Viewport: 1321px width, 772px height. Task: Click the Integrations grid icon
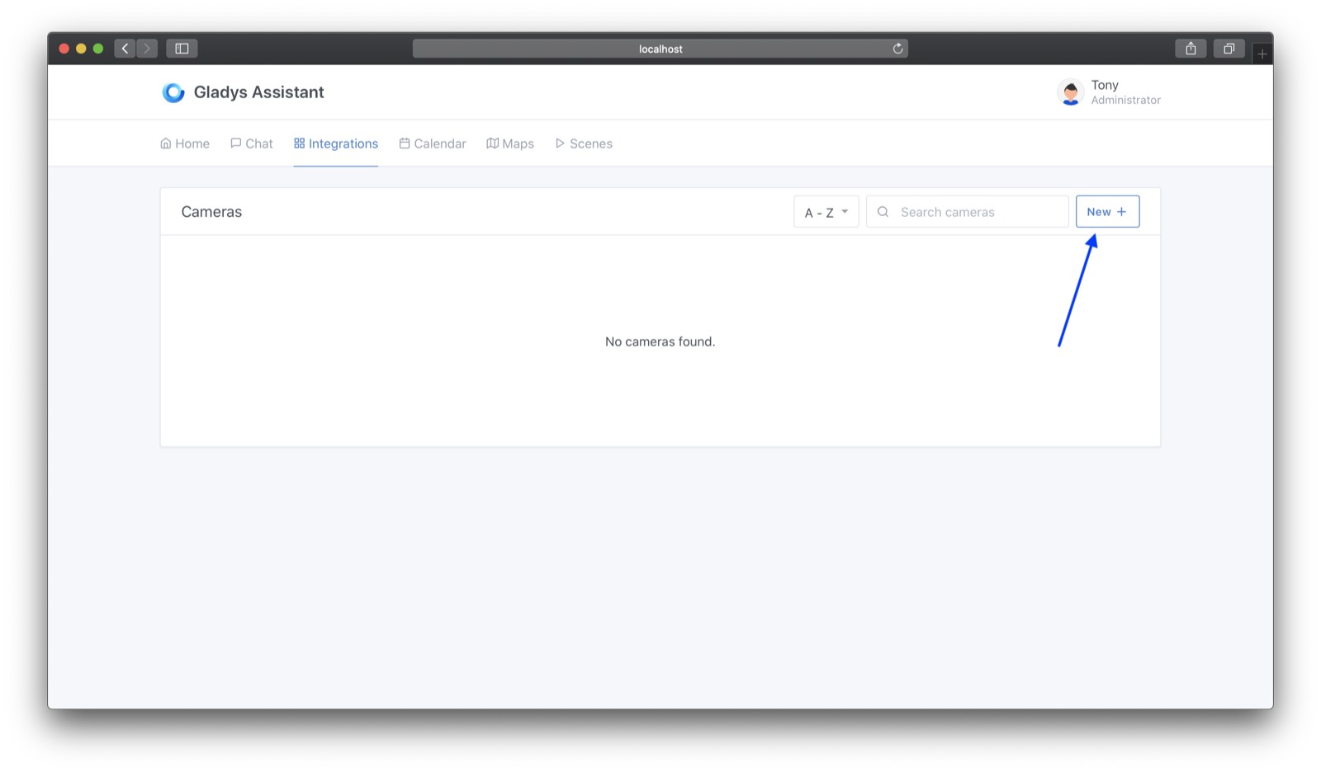click(x=300, y=143)
